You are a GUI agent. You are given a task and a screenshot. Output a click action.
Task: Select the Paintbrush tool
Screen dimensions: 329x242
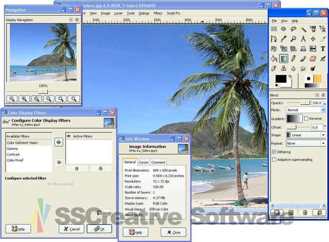coord(303,59)
